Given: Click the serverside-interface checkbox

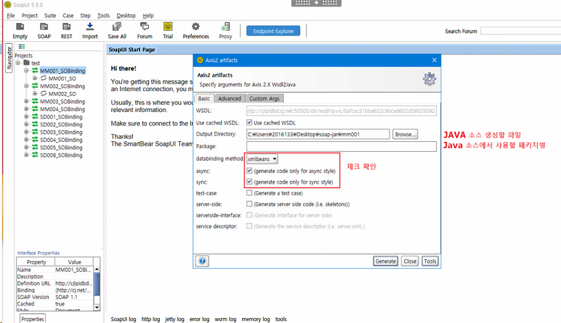Looking at the screenshot, I should click(x=249, y=216).
